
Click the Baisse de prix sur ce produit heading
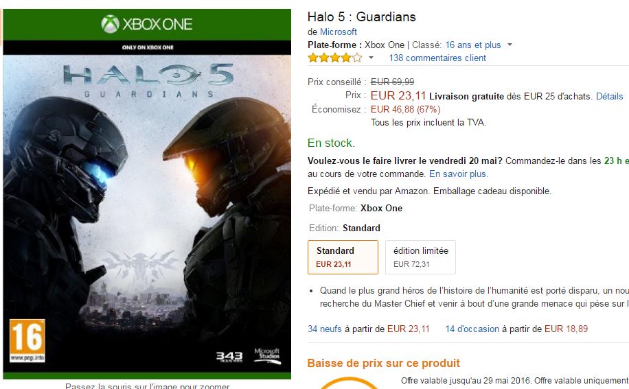(383, 364)
